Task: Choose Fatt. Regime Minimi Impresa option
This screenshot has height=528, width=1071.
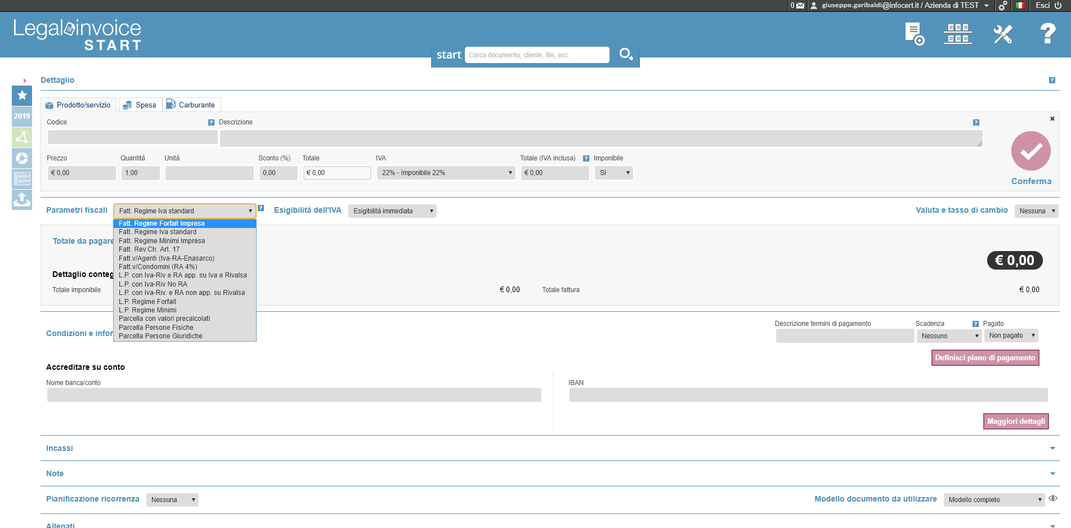Action: (x=162, y=241)
